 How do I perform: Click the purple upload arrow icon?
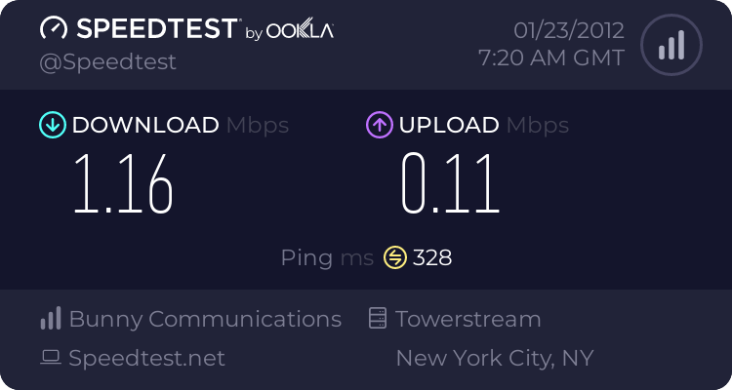379,125
